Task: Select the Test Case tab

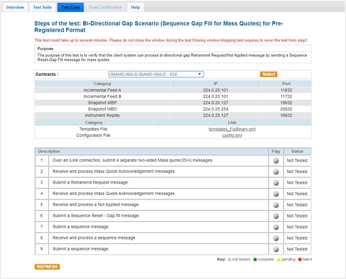Action: pyautogui.click(x=70, y=7)
